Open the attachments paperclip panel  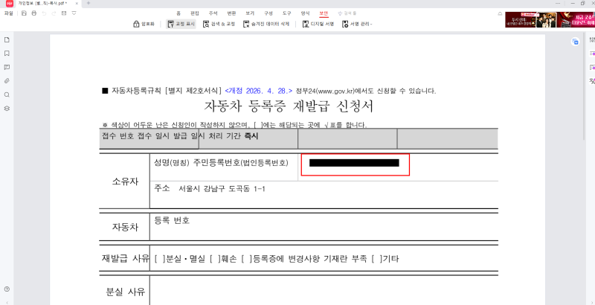(x=7, y=81)
